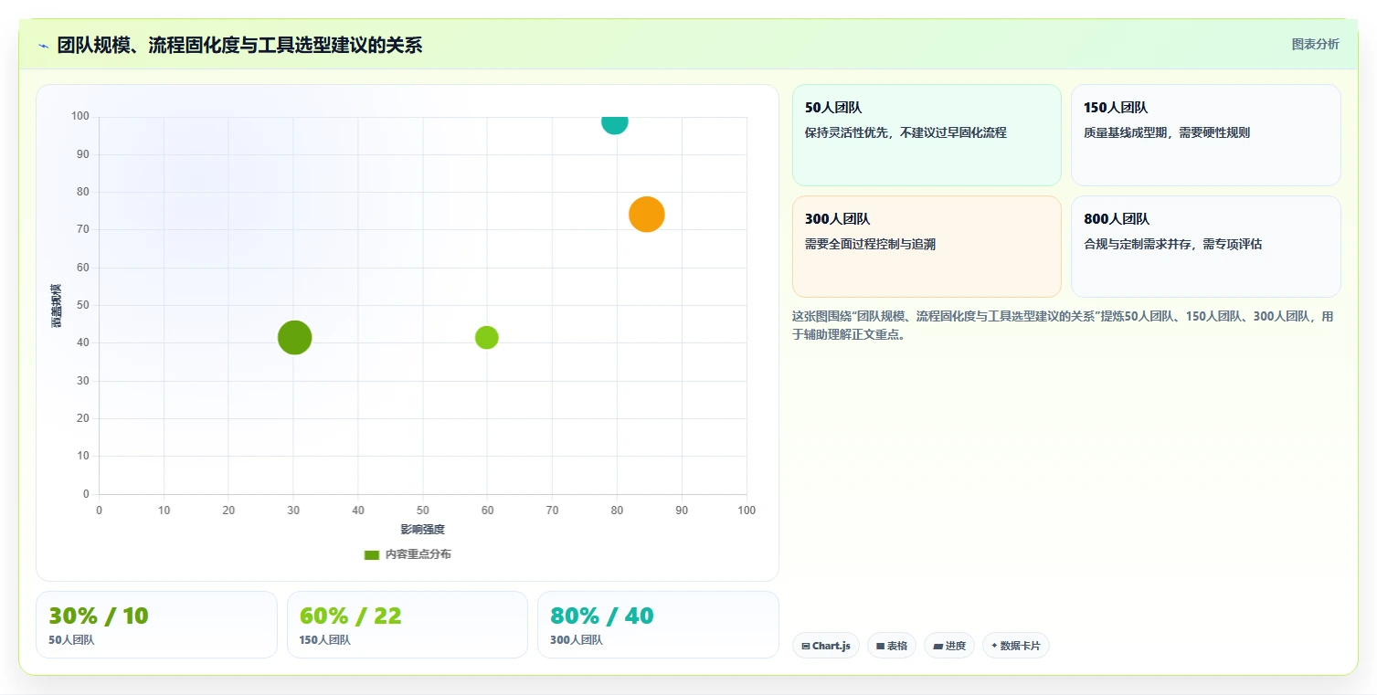Open the 300人团队 info card

[927, 247]
